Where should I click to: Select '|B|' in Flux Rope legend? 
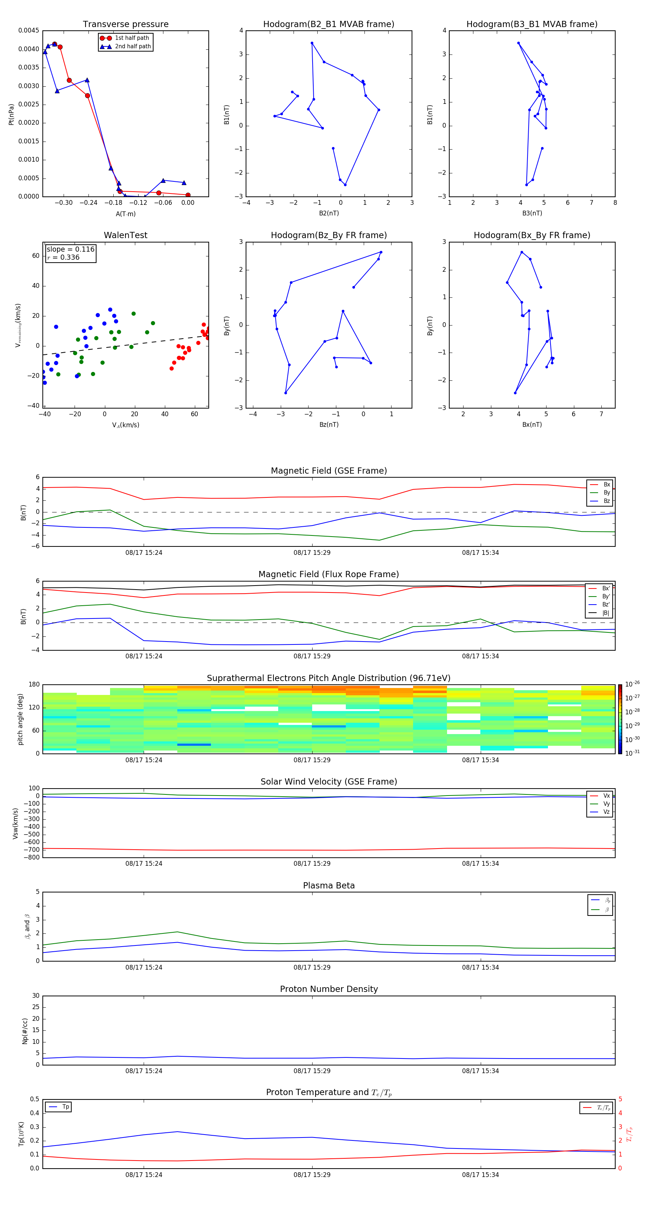point(600,613)
